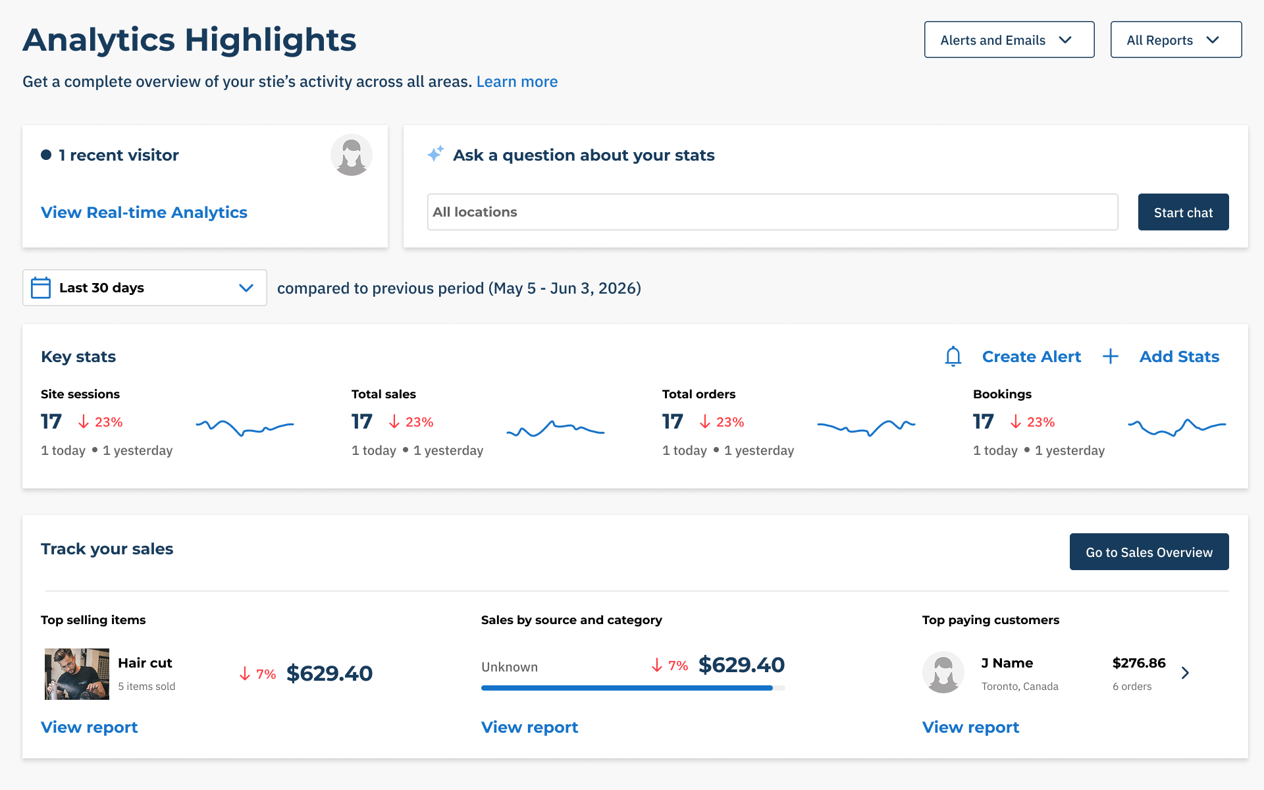Click the J Name customer avatar
The height and width of the screenshot is (790, 1264).
point(943,672)
